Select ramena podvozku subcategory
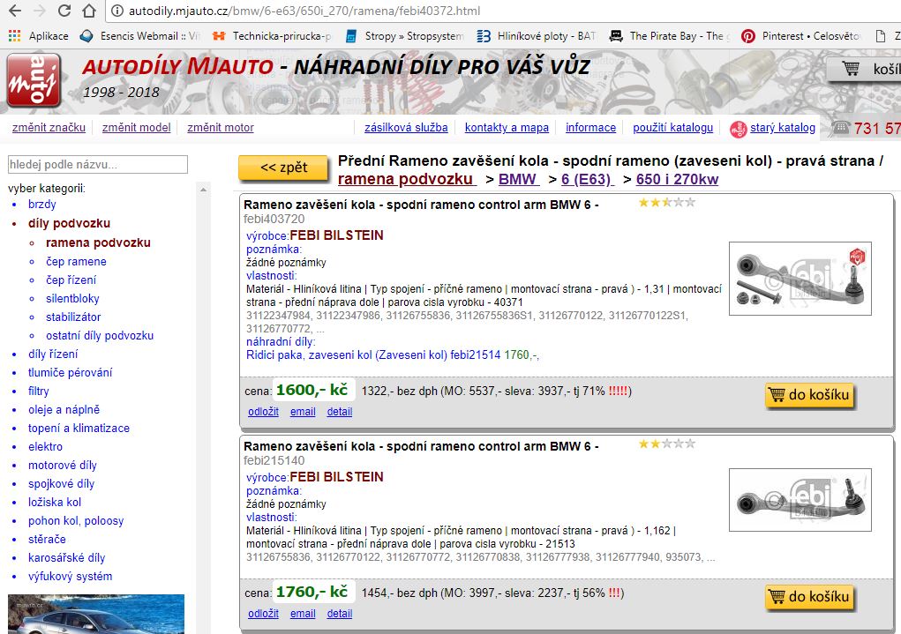The height and width of the screenshot is (634, 901). [x=98, y=242]
